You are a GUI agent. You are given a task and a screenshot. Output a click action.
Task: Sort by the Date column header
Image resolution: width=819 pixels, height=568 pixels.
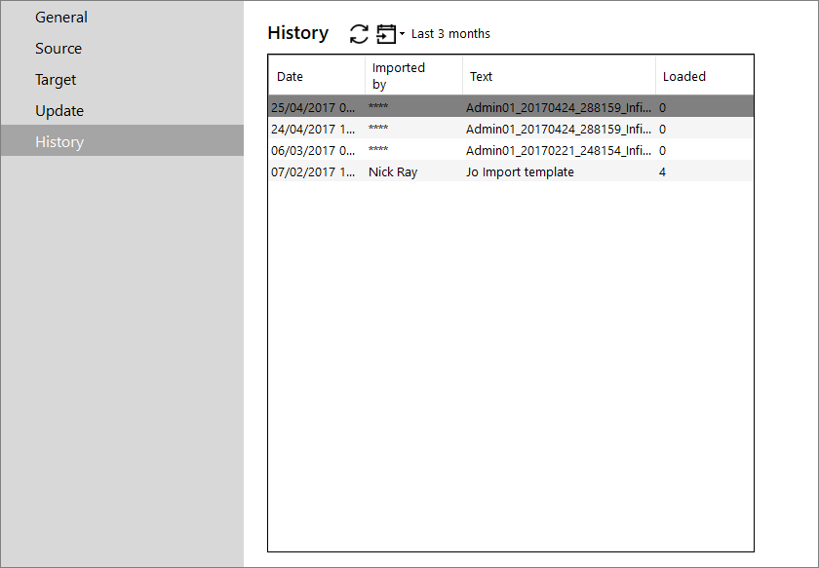[x=317, y=76]
